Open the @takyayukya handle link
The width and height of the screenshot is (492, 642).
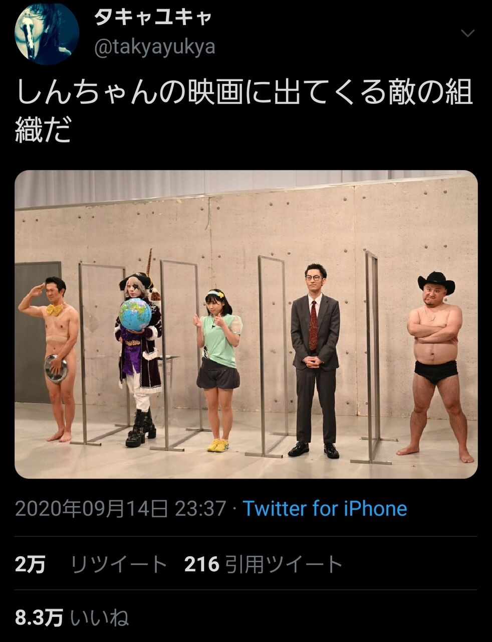point(155,47)
